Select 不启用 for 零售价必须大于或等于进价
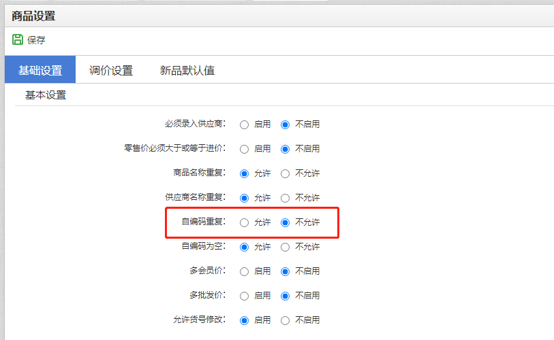This screenshot has width=554, height=340. (x=285, y=149)
